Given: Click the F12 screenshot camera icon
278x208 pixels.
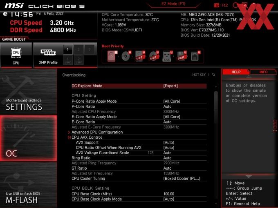Looking at the screenshot, I should [216, 5].
